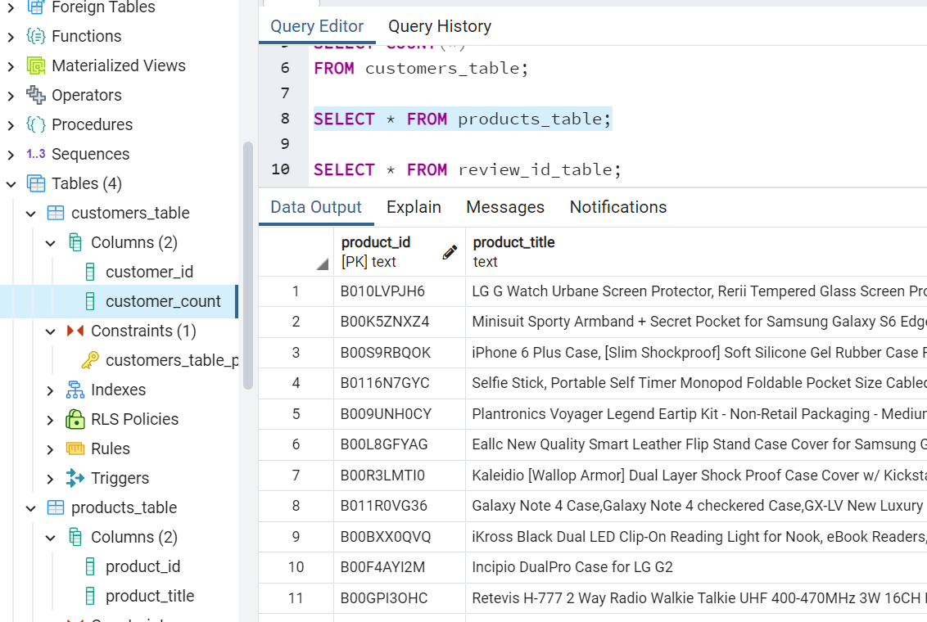The width and height of the screenshot is (927, 622).
Task: Click the Sequences 1..3 icon
Action: [x=36, y=154]
